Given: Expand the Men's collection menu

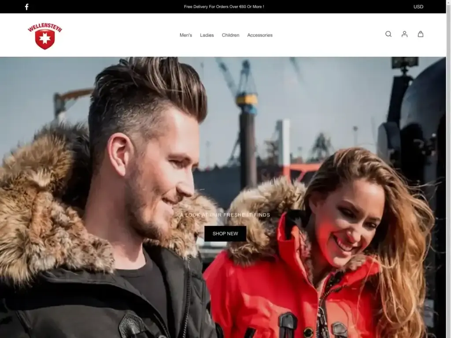Looking at the screenshot, I should point(185,35).
